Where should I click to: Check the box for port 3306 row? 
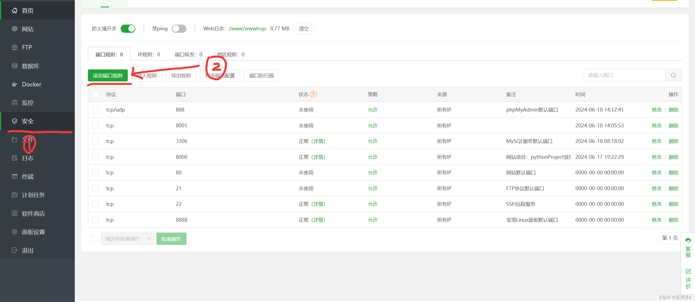tap(96, 141)
